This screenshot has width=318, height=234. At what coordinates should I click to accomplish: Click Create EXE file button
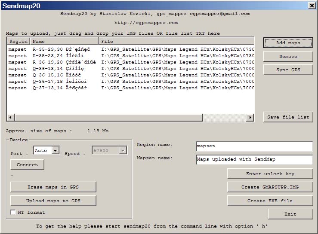[270, 201]
